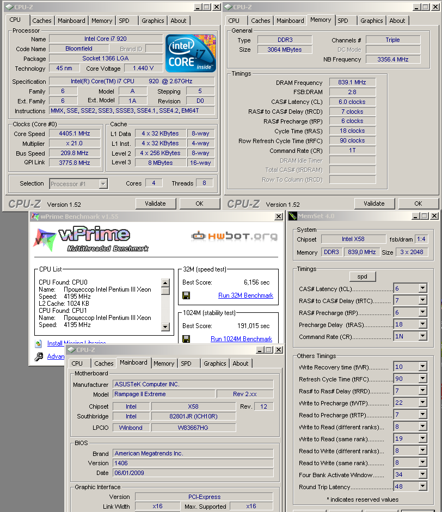Open the RAS# Precharge (tRP) dropdown in MemSet
This screenshot has width=442, height=512.
[x=423, y=312]
